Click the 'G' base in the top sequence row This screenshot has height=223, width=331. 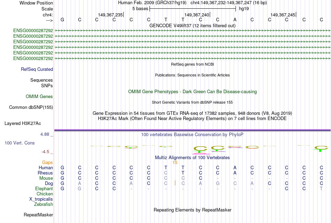pyautogui.click(x=62, y=20)
